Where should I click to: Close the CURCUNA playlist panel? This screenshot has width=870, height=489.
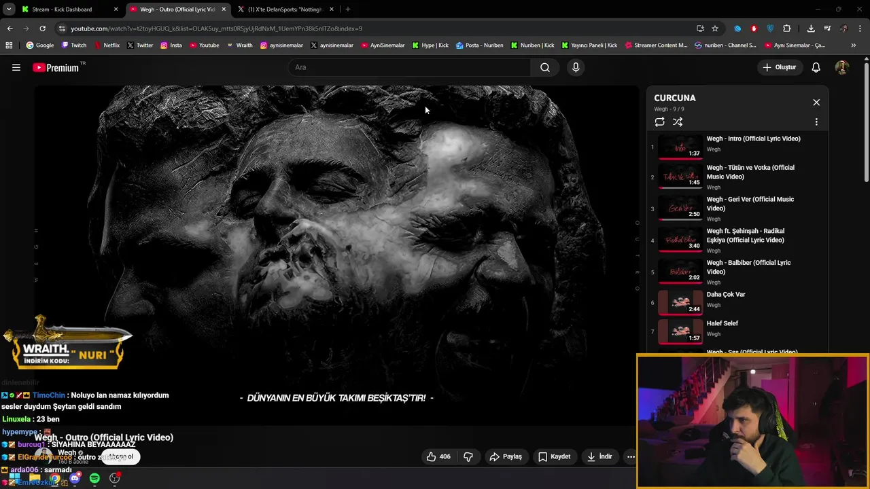tap(816, 103)
